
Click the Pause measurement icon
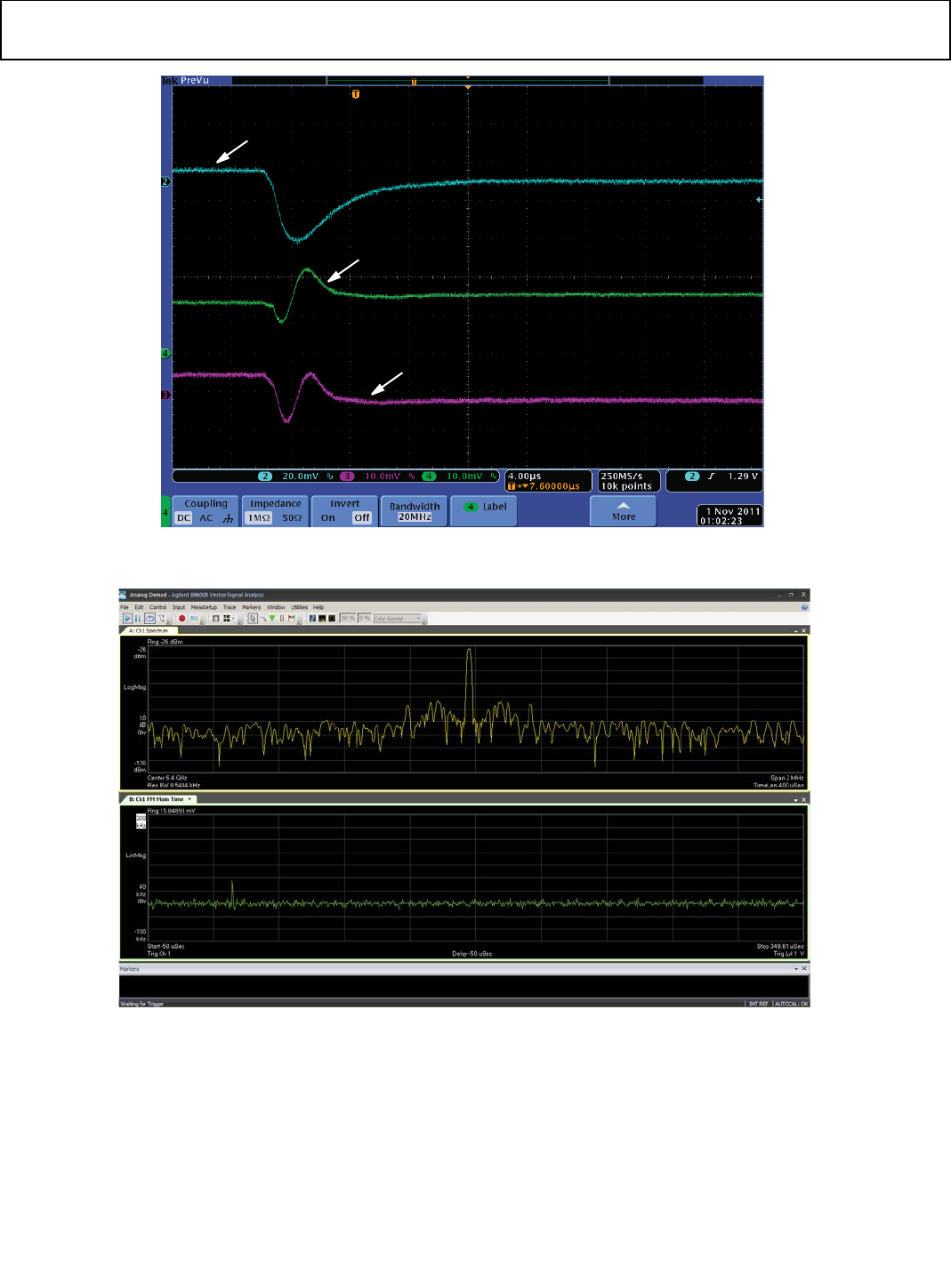tap(138, 618)
